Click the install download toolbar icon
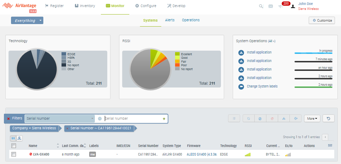Image resolution: width=341 pixels, height=164 pixels. click(284, 118)
